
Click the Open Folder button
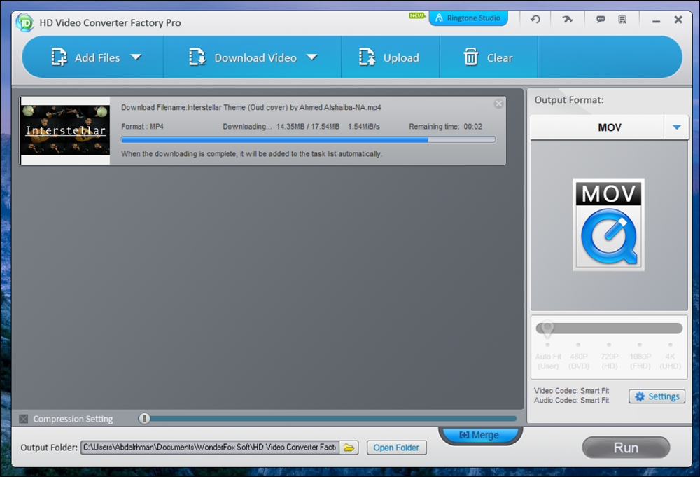(396, 448)
